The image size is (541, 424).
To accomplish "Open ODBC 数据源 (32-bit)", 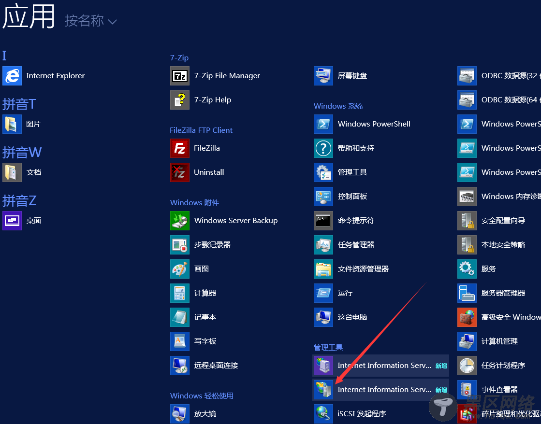I will [x=499, y=76].
